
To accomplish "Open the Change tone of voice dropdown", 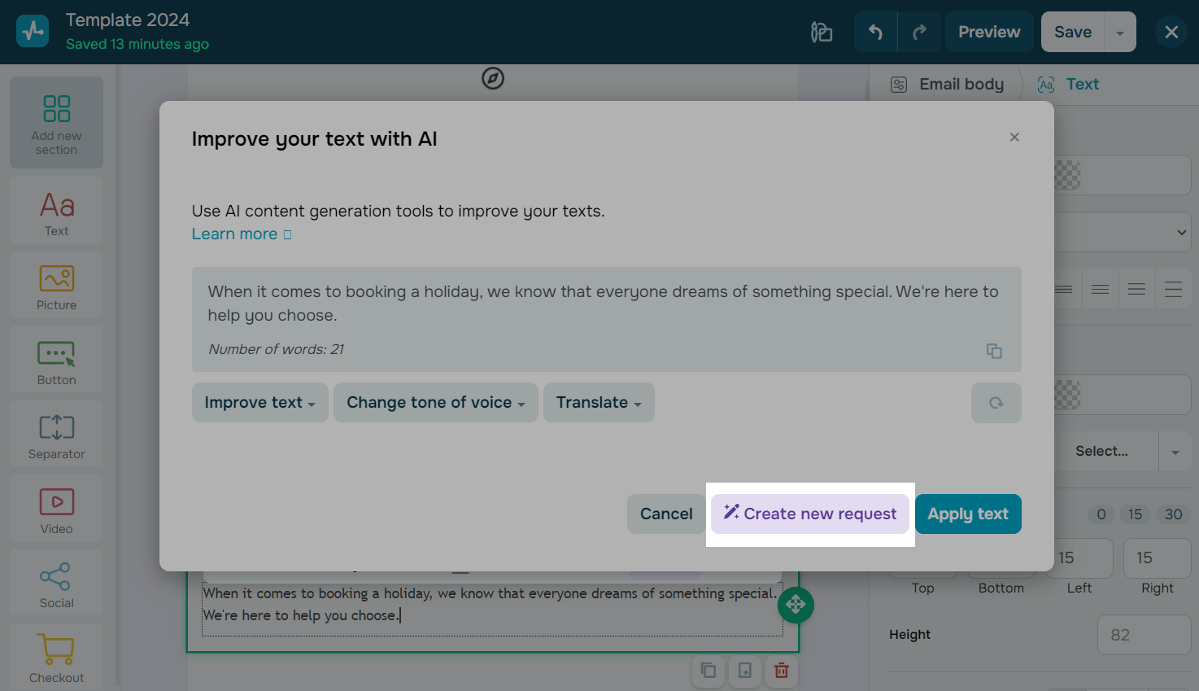I will [436, 402].
